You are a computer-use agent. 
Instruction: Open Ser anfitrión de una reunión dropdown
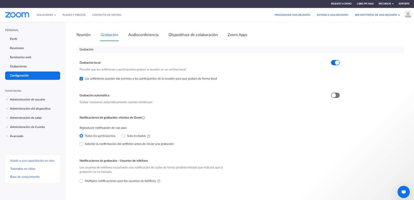(377, 15)
